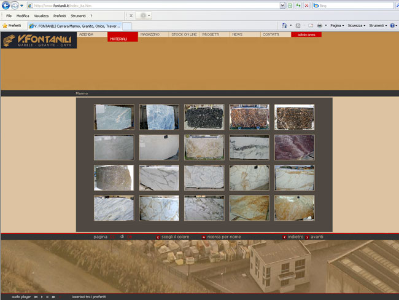Click the red admin area button
The image size is (399, 300).
(306, 34)
